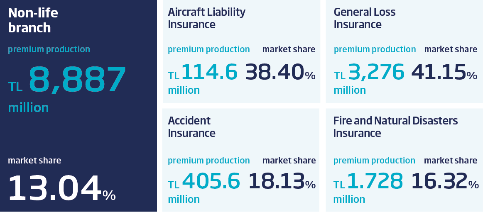Click the 13.04% market share value
The image size is (483, 212).
pos(61,188)
